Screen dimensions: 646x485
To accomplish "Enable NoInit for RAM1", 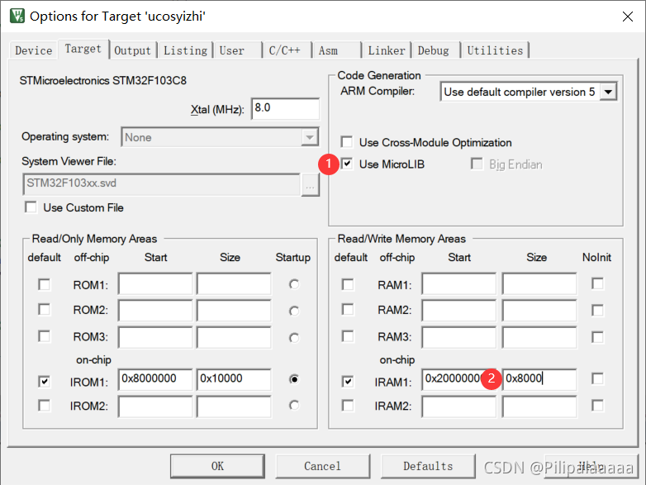I will point(597,283).
